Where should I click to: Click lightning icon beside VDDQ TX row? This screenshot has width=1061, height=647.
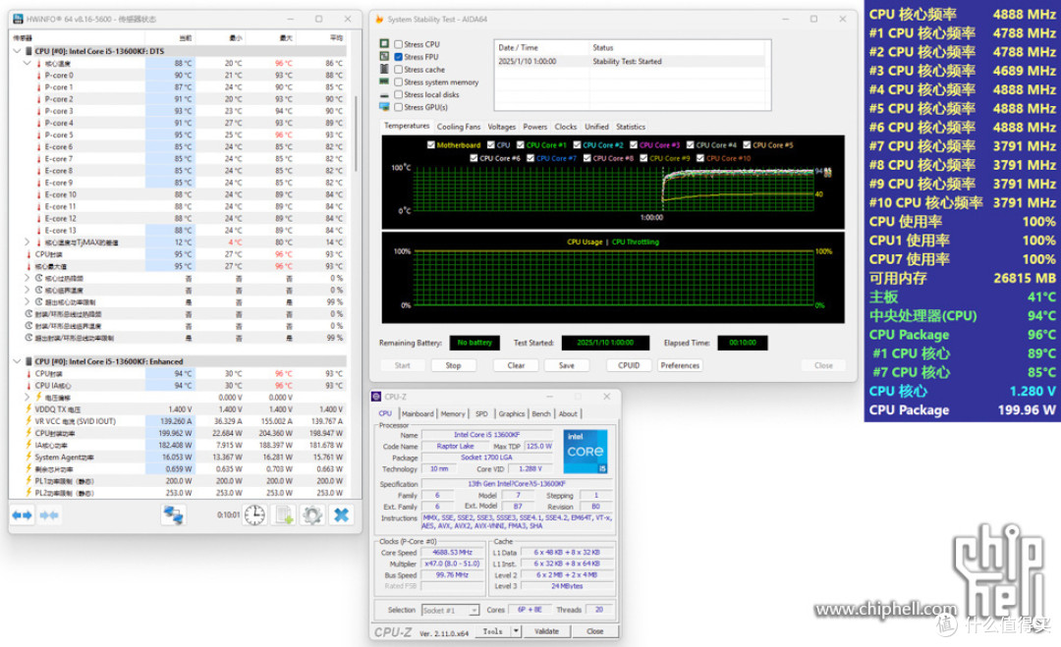28,409
